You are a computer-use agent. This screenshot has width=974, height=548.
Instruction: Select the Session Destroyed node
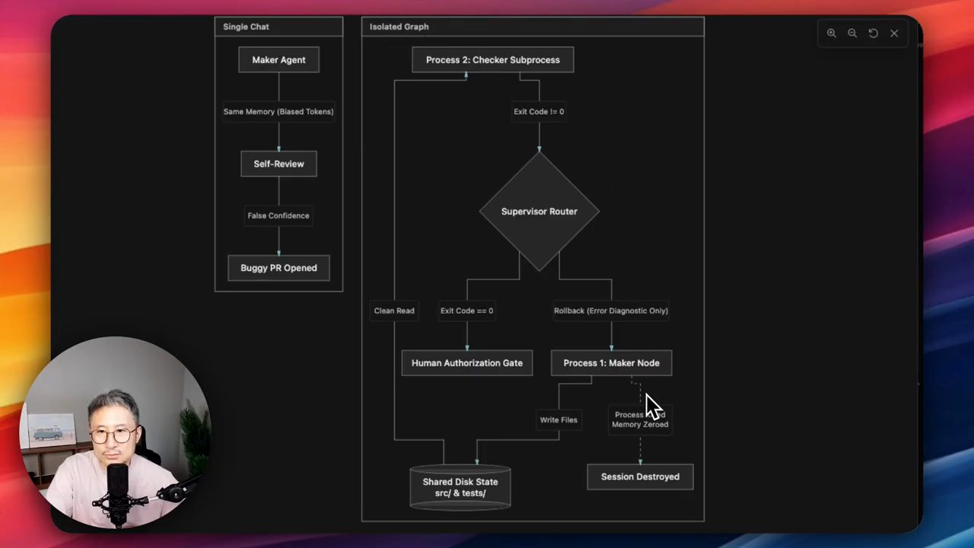[640, 477]
